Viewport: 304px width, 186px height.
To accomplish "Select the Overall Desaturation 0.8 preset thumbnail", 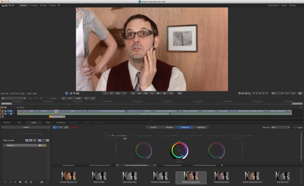I will pyautogui.click(x=252, y=176).
